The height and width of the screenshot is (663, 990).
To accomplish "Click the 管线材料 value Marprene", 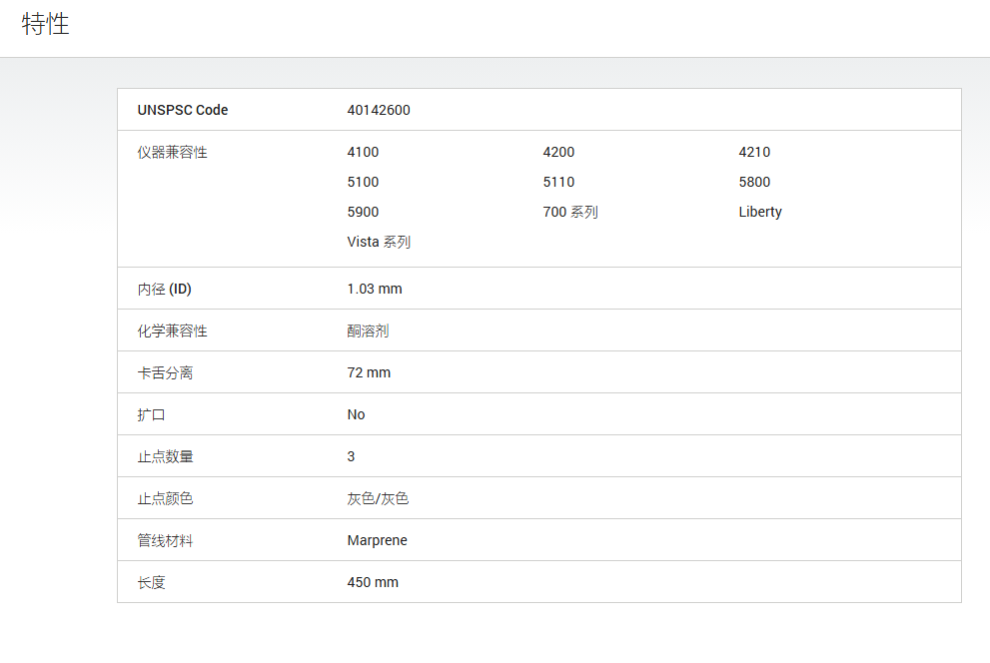I will (x=377, y=540).
